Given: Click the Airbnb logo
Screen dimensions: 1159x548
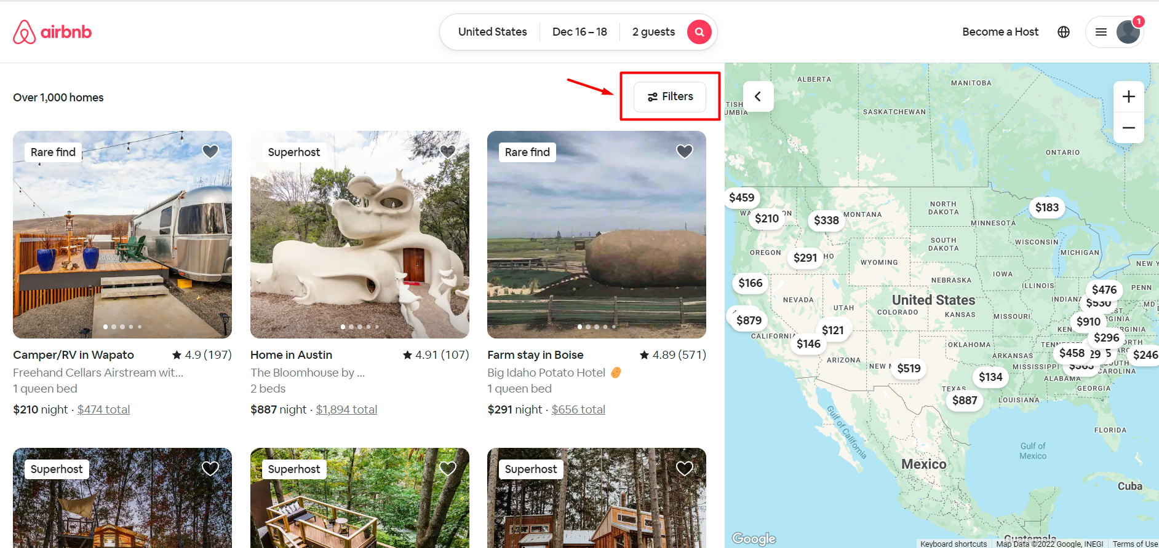Looking at the screenshot, I should point(52,32).
